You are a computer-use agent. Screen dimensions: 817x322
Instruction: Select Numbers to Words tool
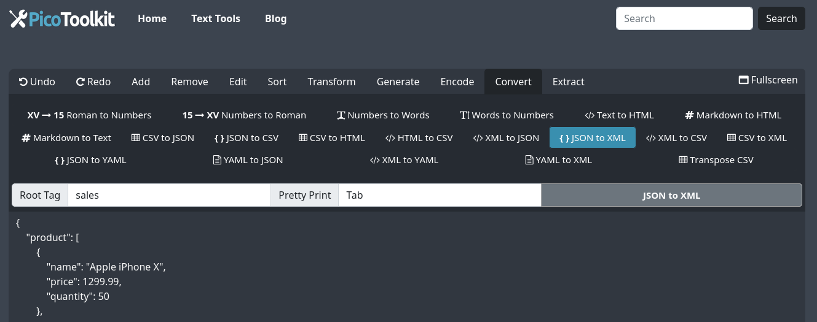point(382,115)
